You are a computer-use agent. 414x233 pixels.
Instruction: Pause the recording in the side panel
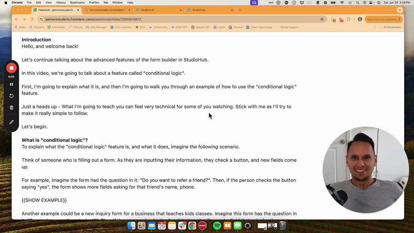point(11,84)
